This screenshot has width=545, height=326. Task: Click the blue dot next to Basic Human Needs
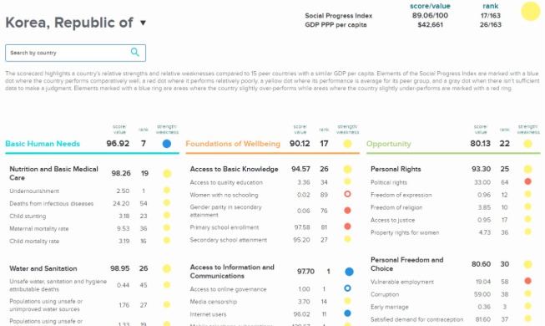pos(167,144)
